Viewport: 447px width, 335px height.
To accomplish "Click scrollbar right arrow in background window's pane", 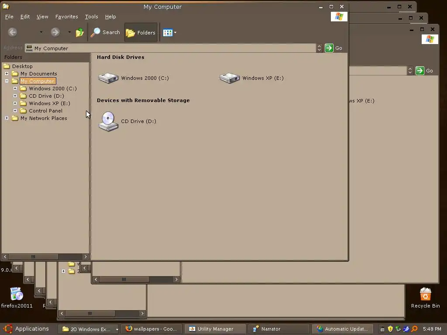I will point(176,280).
